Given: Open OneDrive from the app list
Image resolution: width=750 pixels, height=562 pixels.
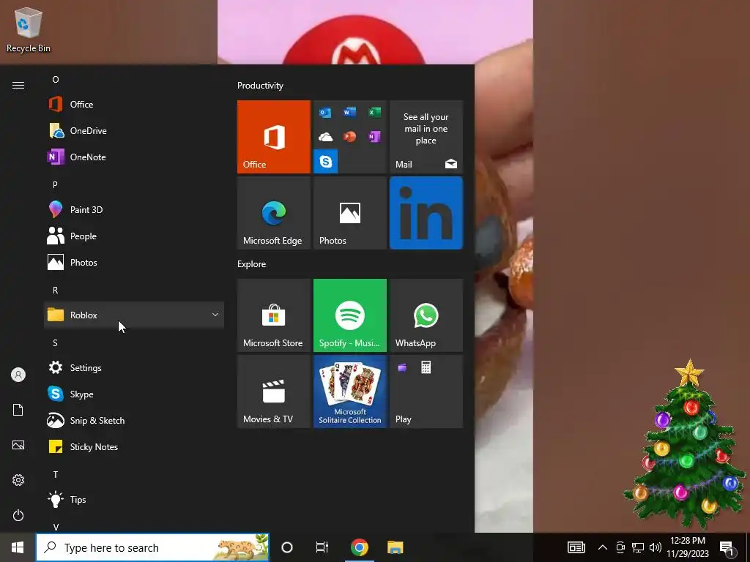Looking at the screenshot, I should 134,130.
